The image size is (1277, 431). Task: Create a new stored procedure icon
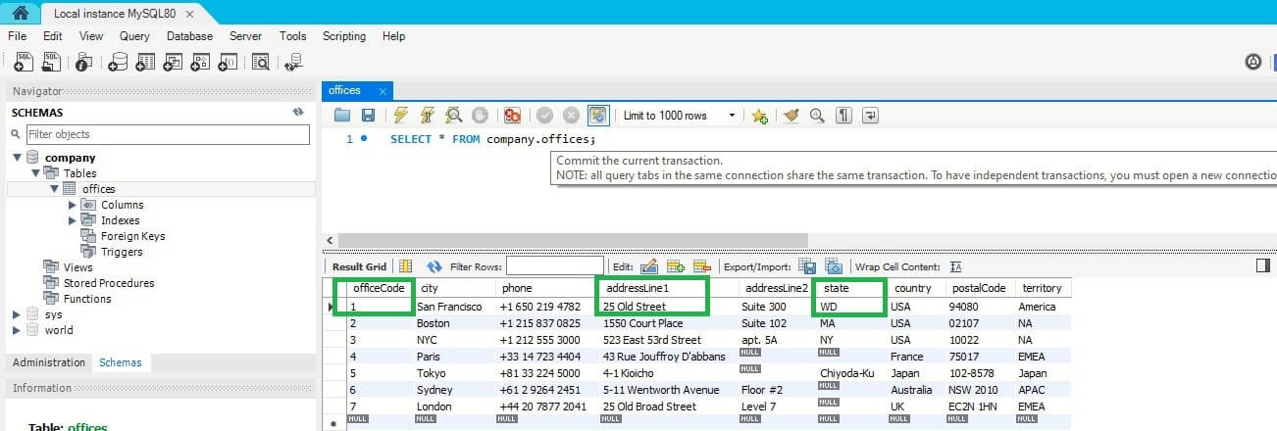pos(200,62)
